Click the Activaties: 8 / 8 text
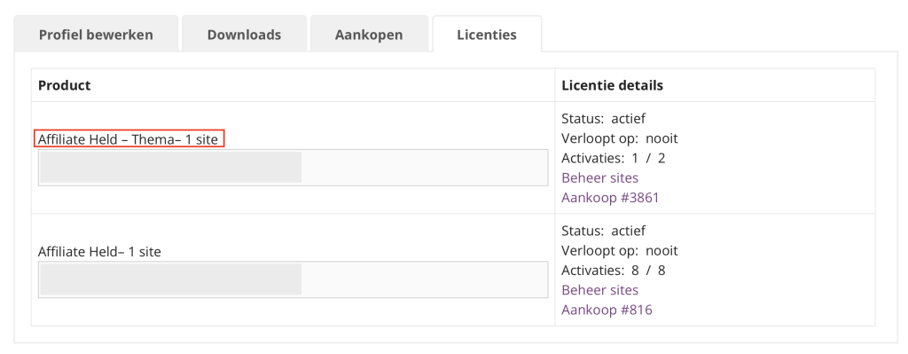The image size is (908, 354). [x=614, y=270]
